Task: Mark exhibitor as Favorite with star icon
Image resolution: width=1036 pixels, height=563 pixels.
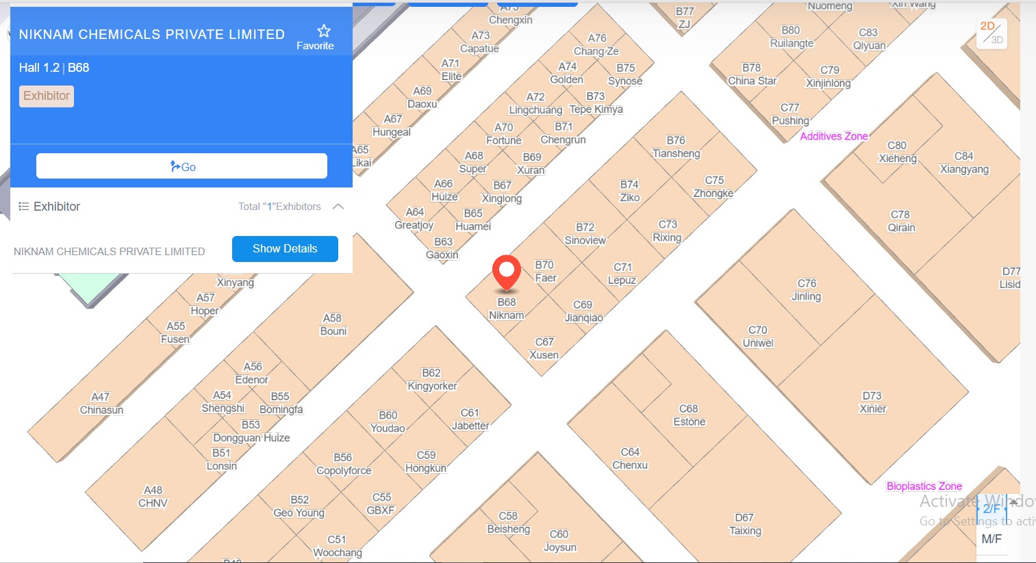Action: click(316, 37)
